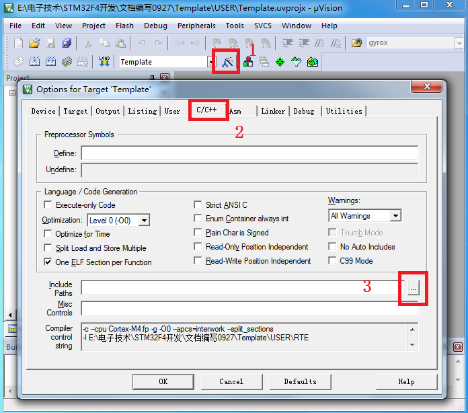The image size is (468, 413).
Task: Open Help for the options dialog
Action: (406, 381)
